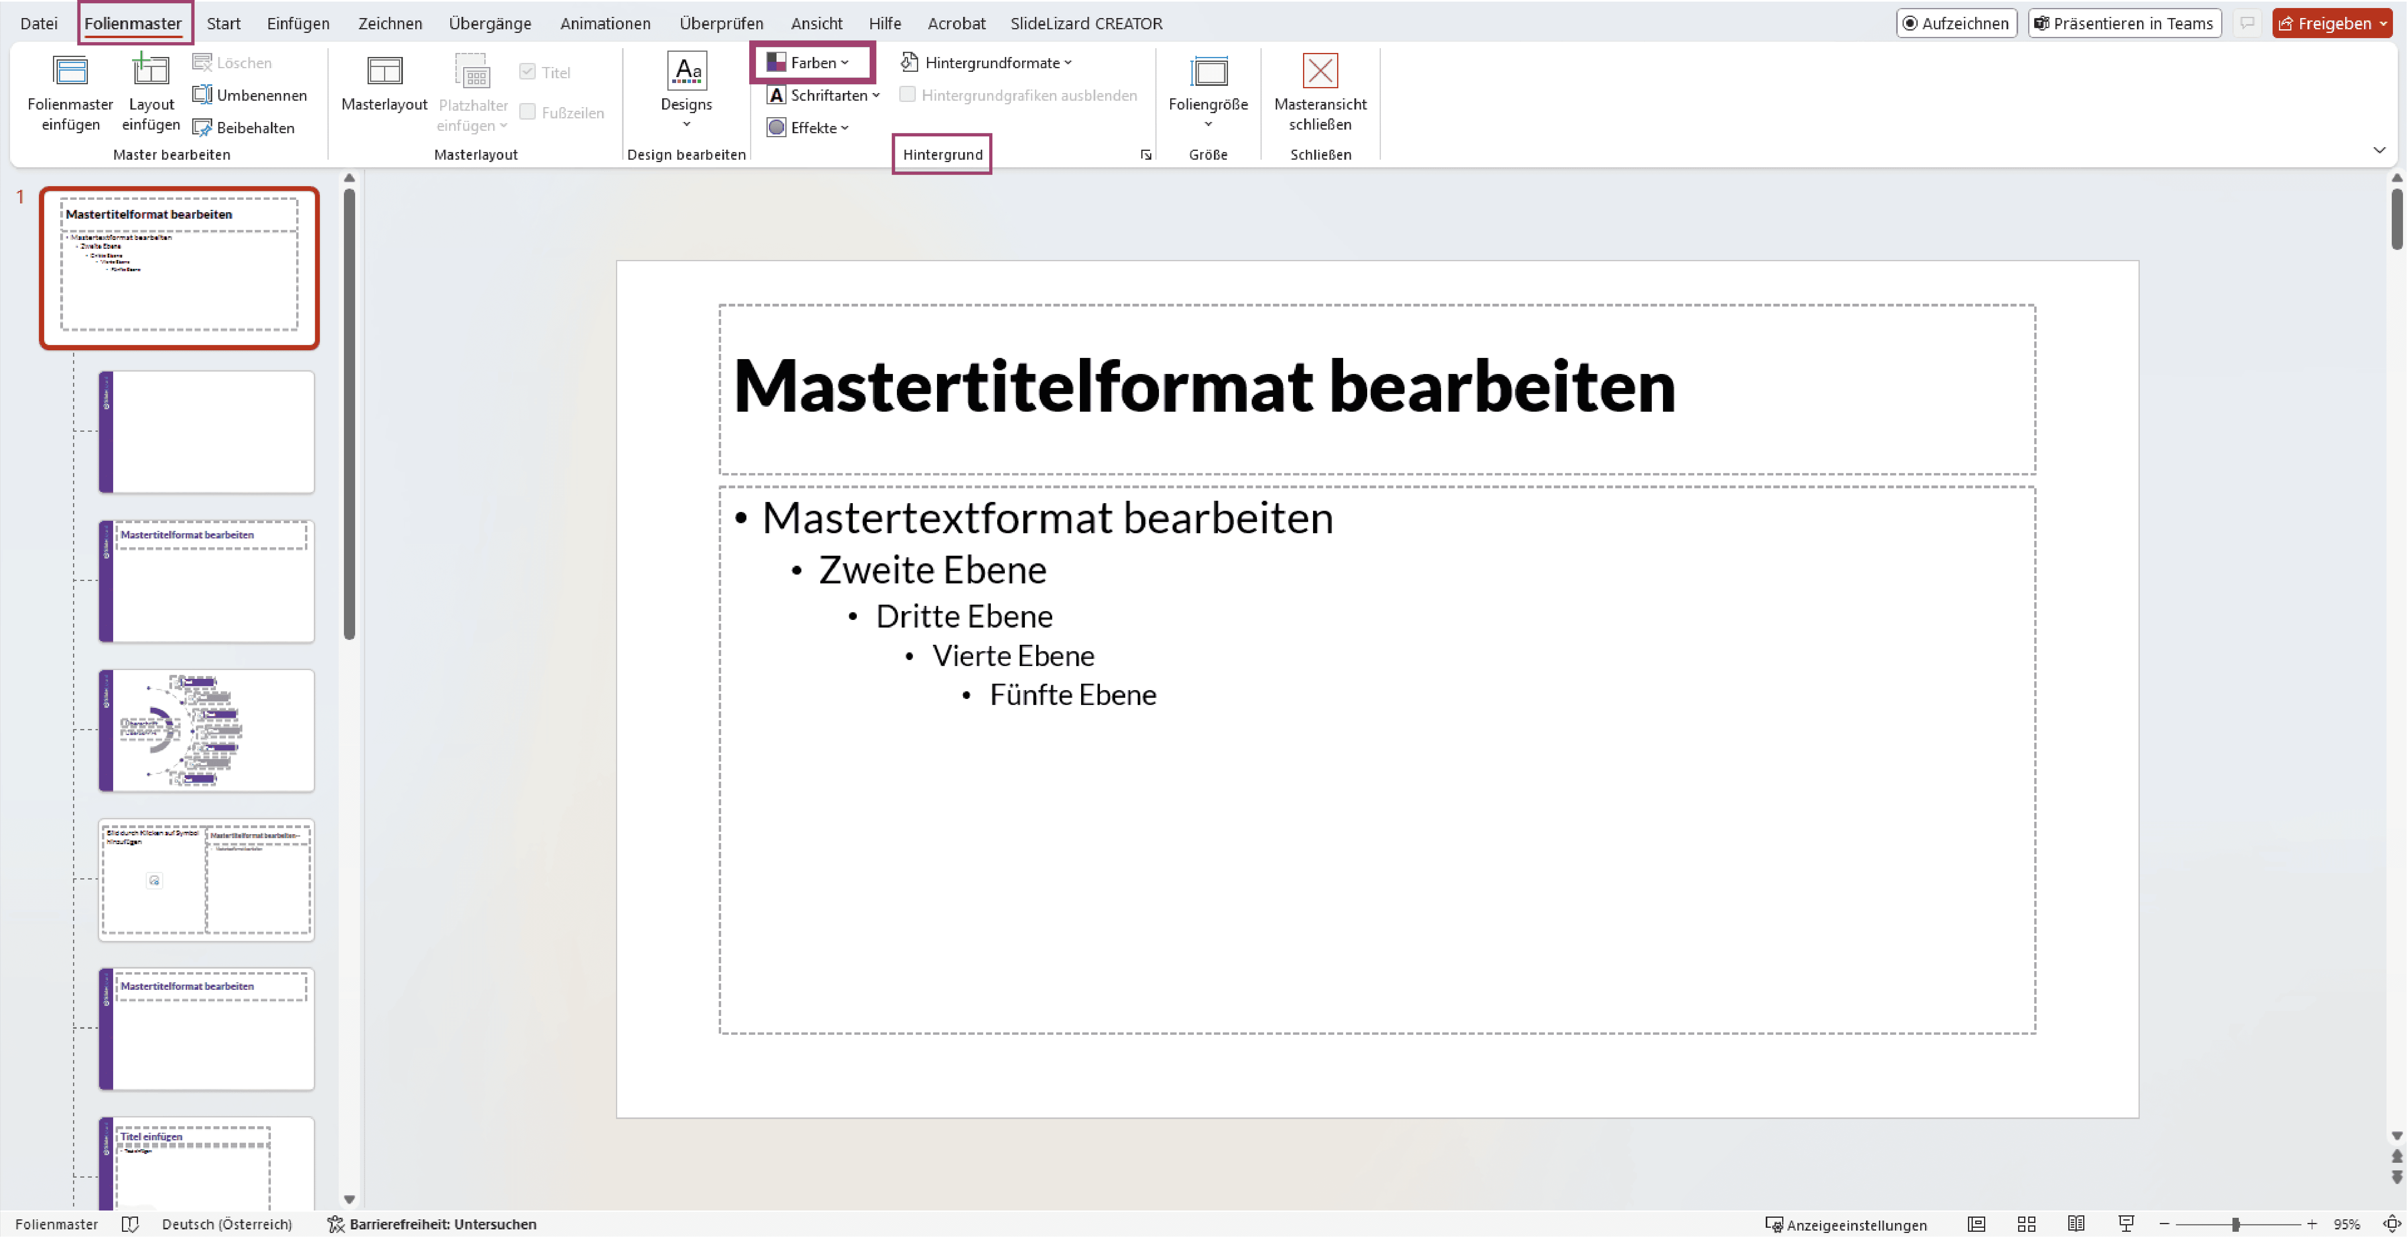Click the Foliengröße icon
This screenshot has height=1237, width=2407.
coord(1208,71)
